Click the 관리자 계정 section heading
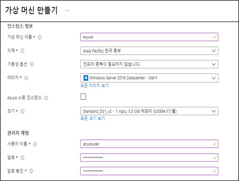 [18, 133]
